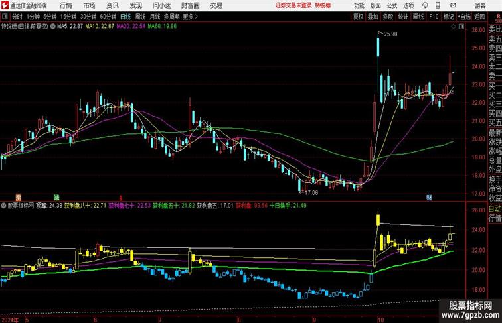The height and width of the screenshot is (323, 502).
Task: Click the 获利盘五十: 21.82 value
Action: click(x=173, y=206)
